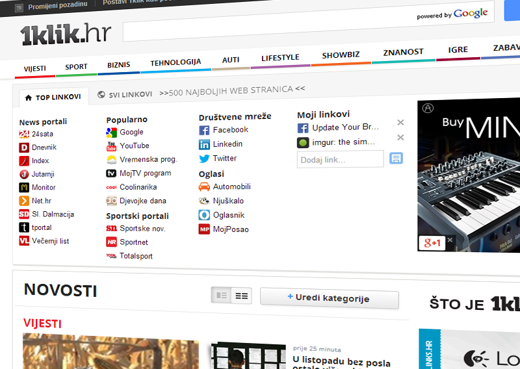Open the Update Your Br... saved link
520x369 pixels.
click(345, 127)
